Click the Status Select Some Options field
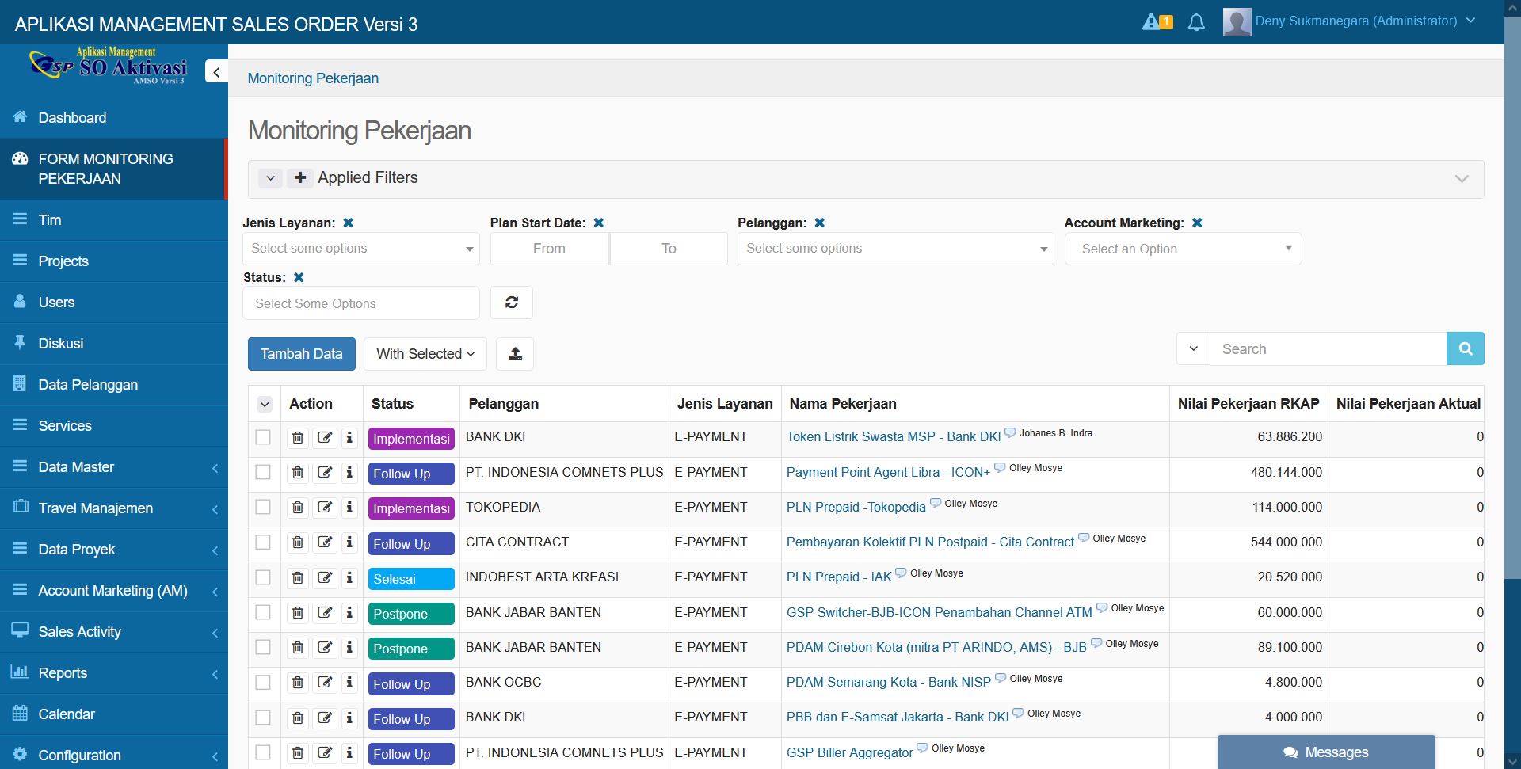 [361, 303]
